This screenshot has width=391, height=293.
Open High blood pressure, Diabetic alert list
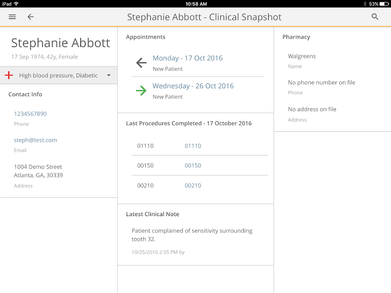(58, 75)
